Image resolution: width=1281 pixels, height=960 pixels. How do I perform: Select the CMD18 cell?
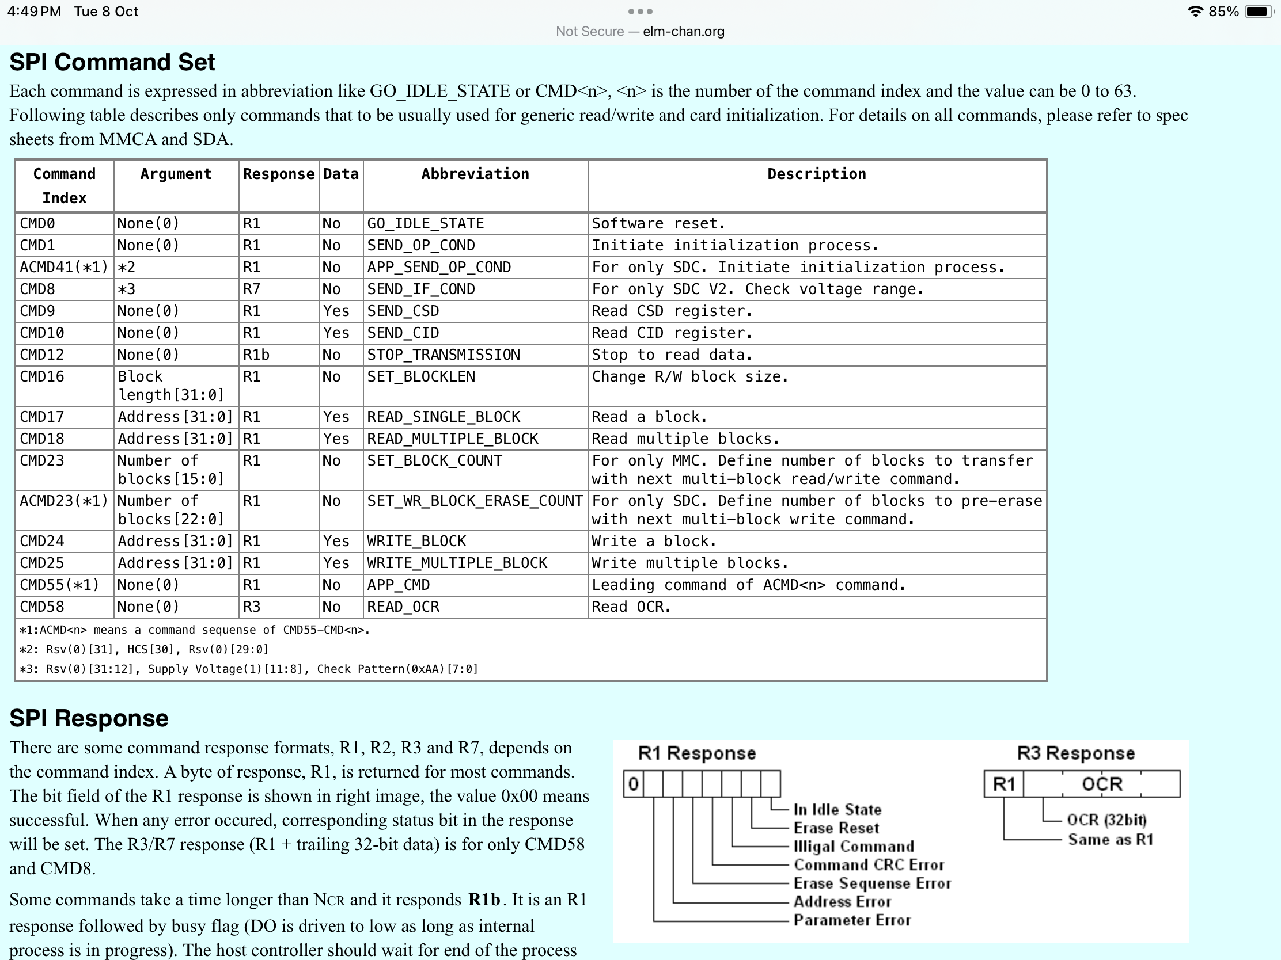(x=65, y=439)
